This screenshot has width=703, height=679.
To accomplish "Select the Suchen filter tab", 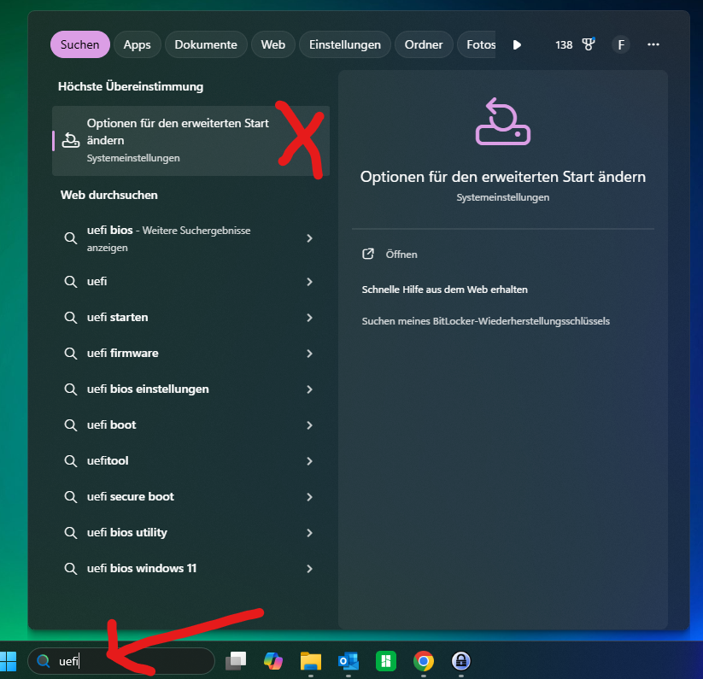I will (79, 44).
